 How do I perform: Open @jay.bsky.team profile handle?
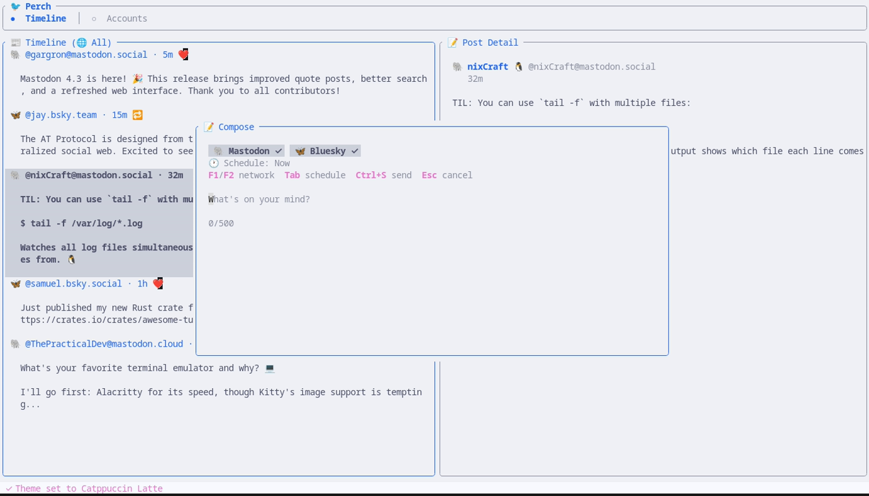61,115
